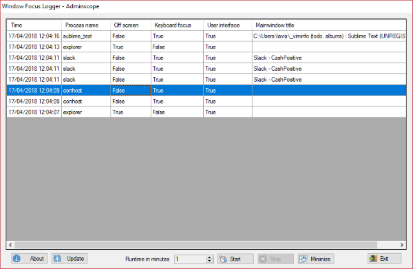Viewport: 413px width, 269px height.
Task: Select the sublime_text process row
Action: 206,36
